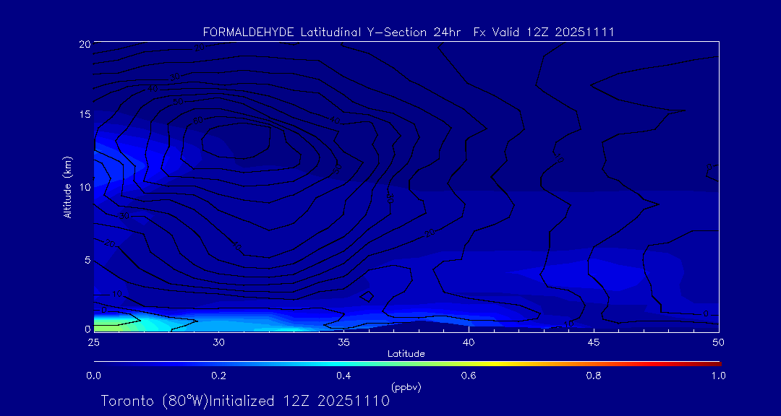Click the Toronto (80°W) initialized caption
Image resolution: width=781 pixels, height=416 pixels.
click(x=245, y=401)
